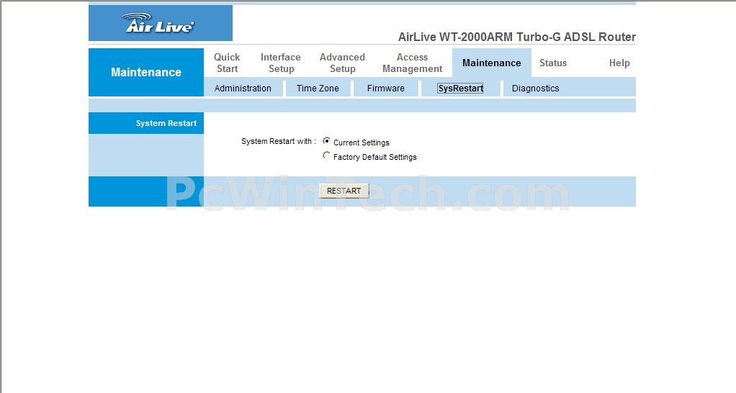Open the Help tab

(x=619, y=63)
